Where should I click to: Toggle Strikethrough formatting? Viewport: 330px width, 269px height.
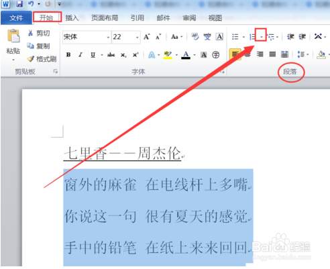coord(111,55)
